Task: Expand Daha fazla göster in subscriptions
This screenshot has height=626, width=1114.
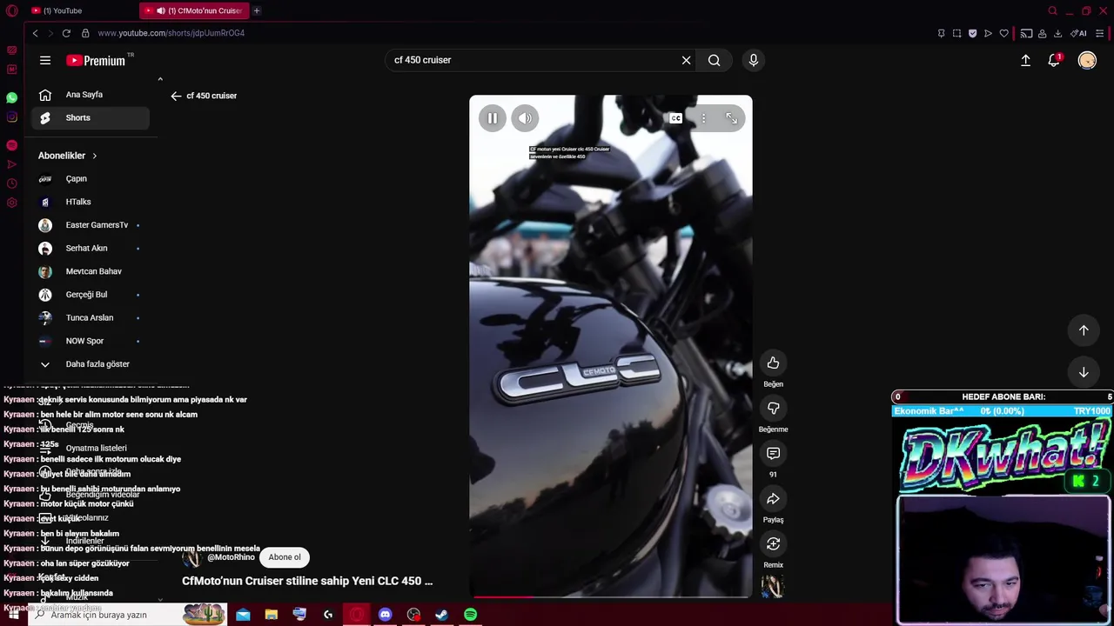Action: pyautogui.click(x=91, y=364)
